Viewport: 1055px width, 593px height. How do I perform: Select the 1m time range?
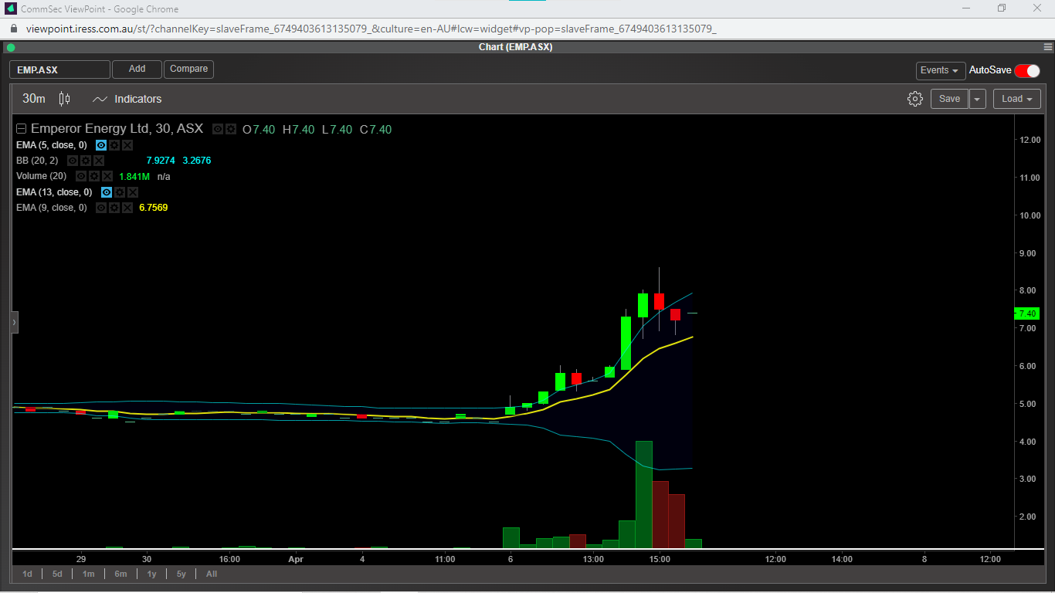[89, 574]
